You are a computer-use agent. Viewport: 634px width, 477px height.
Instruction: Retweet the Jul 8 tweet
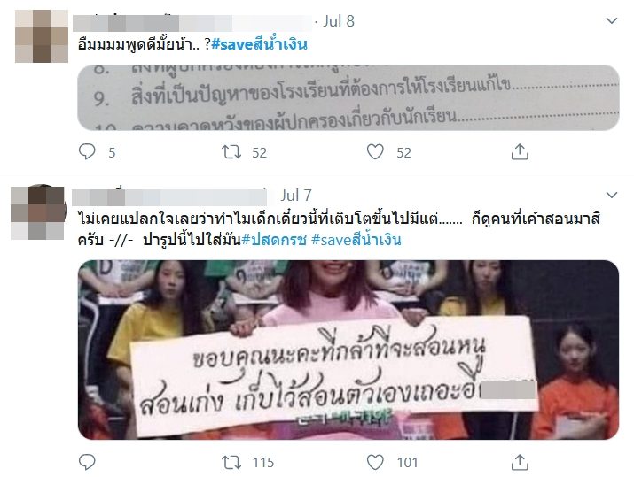click(231, 152)
